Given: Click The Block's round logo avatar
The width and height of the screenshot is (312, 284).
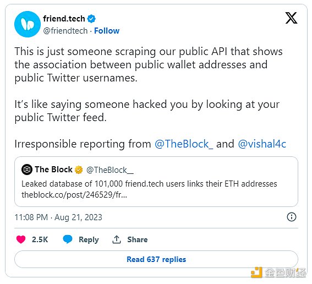Looking at the screenshot, I should tap(27, 170).
